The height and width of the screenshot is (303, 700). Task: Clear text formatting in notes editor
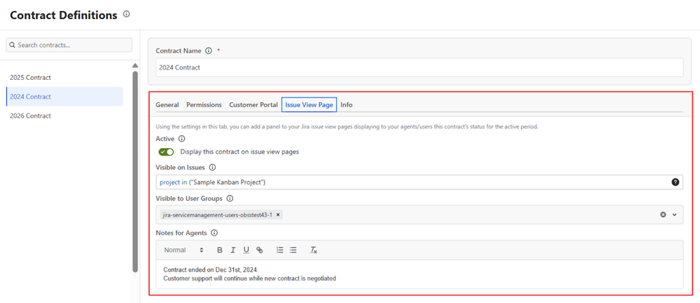click(x=314, y=250)
